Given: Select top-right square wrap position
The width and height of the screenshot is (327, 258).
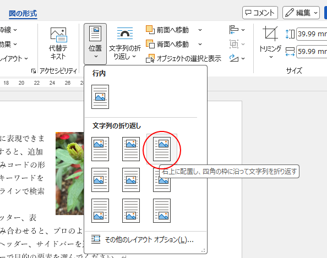Looking at the screenshot, I should tap(162, 149).
